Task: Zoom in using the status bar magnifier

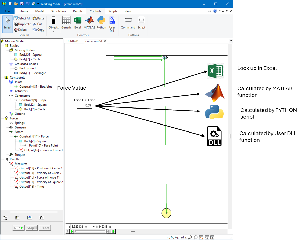Action: tap(190, 237)
